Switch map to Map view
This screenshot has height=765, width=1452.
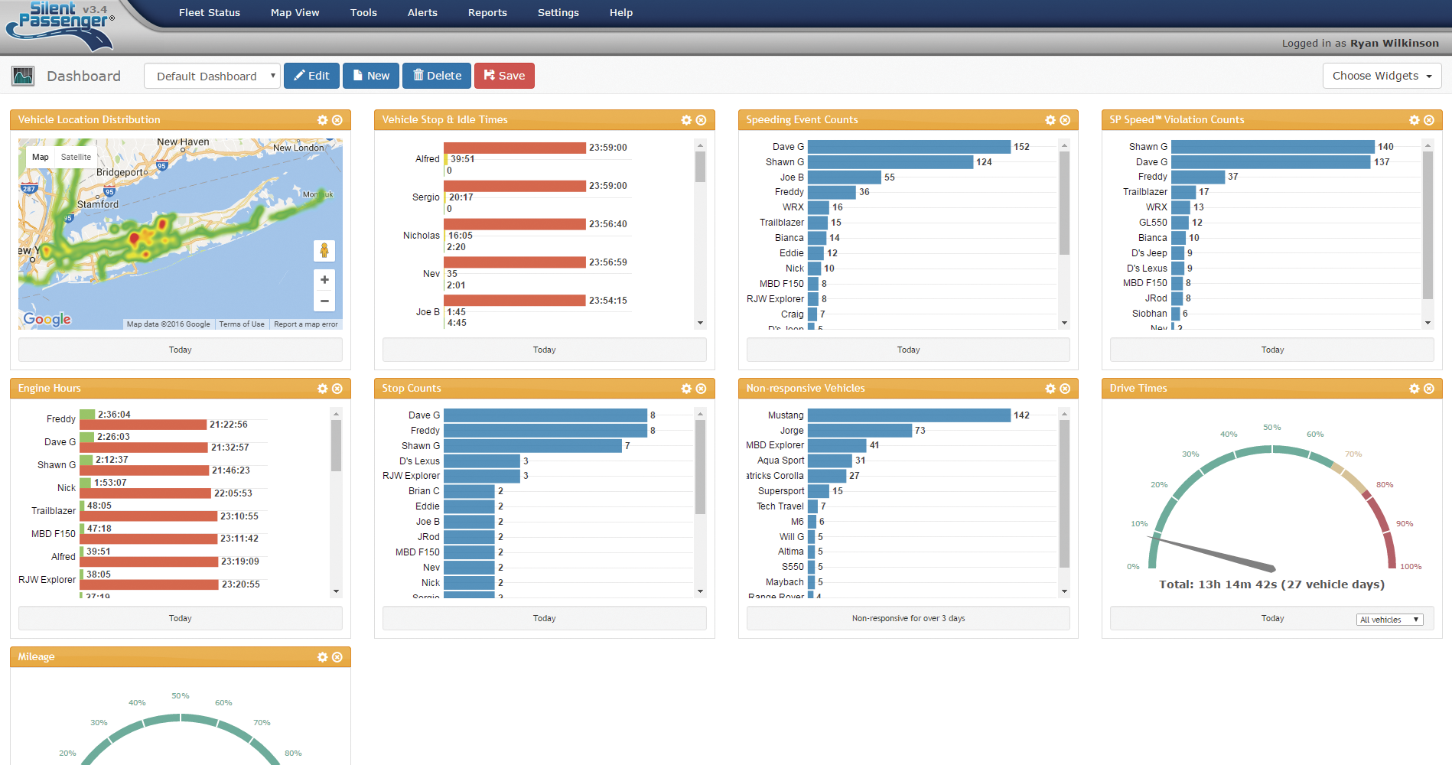pos(41,157)
